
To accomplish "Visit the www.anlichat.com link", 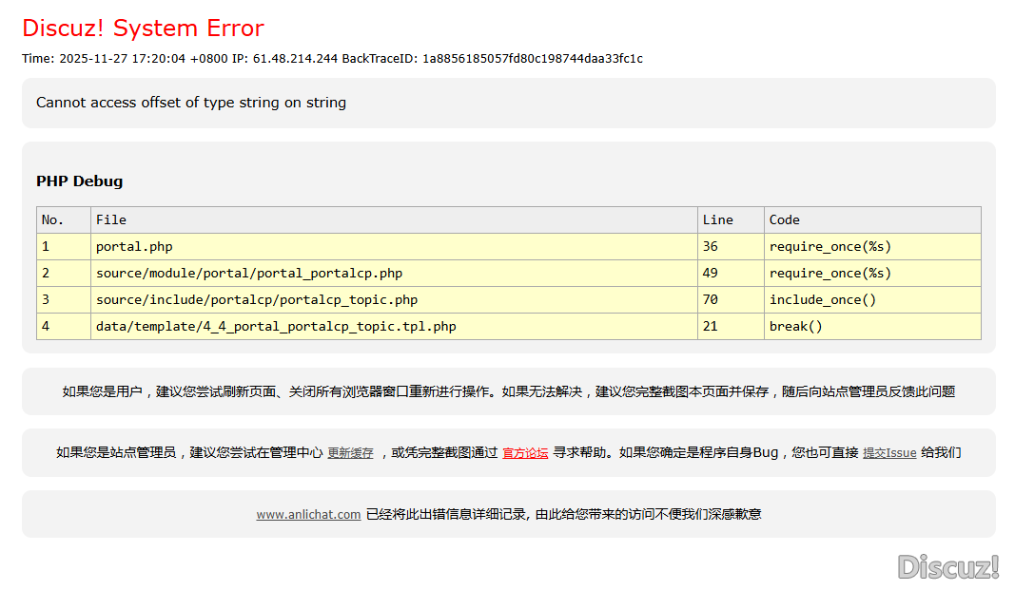I will click(x=308, y=515).
